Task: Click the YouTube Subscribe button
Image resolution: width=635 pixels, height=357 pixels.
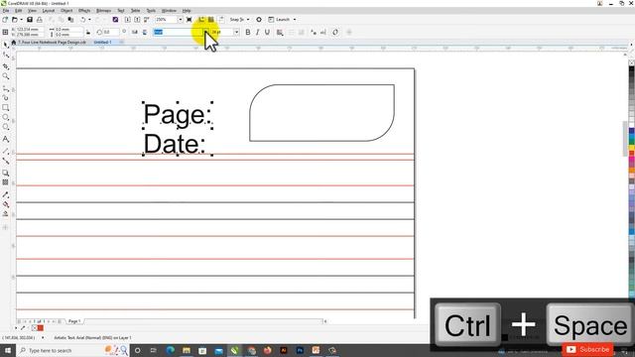Action: (587, 349)
